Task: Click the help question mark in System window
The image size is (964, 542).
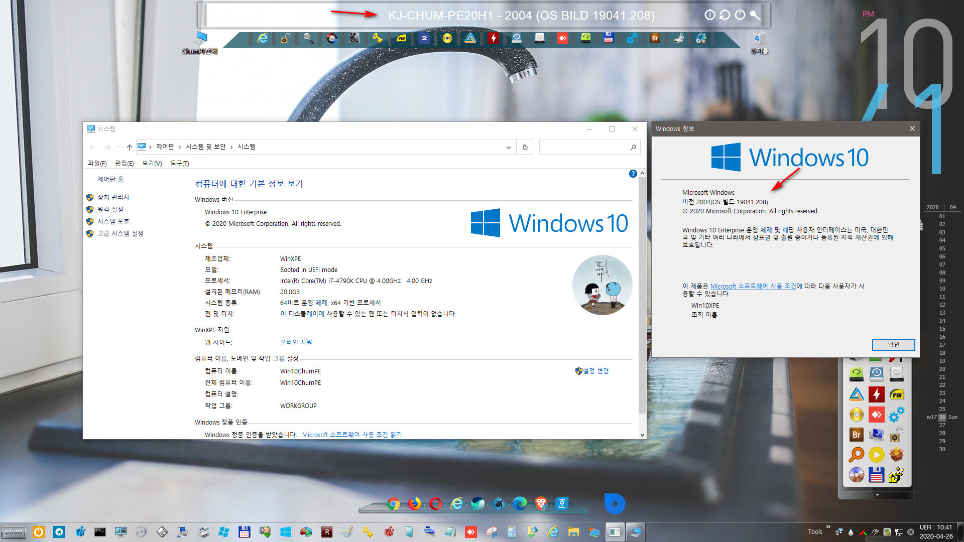Action: tap(633, 174)
